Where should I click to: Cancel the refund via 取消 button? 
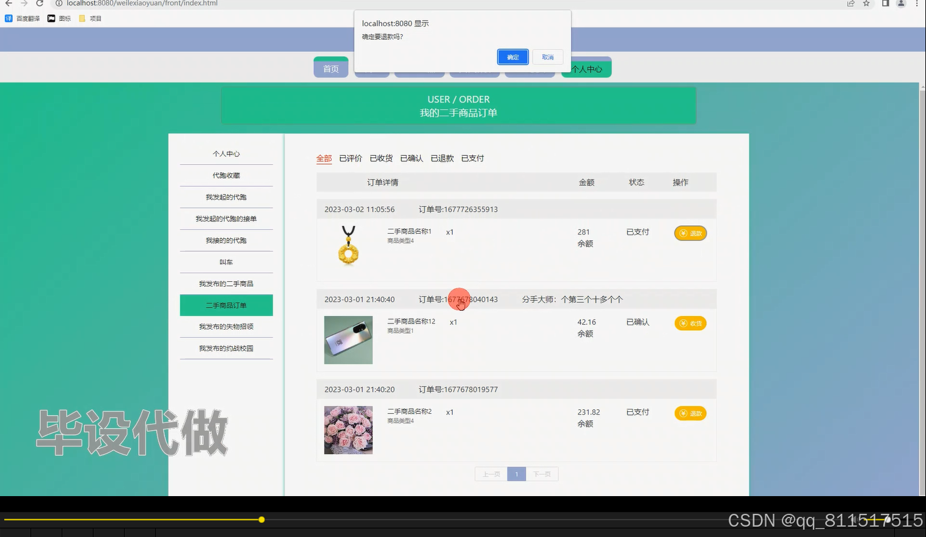click(x=547, y=57)
